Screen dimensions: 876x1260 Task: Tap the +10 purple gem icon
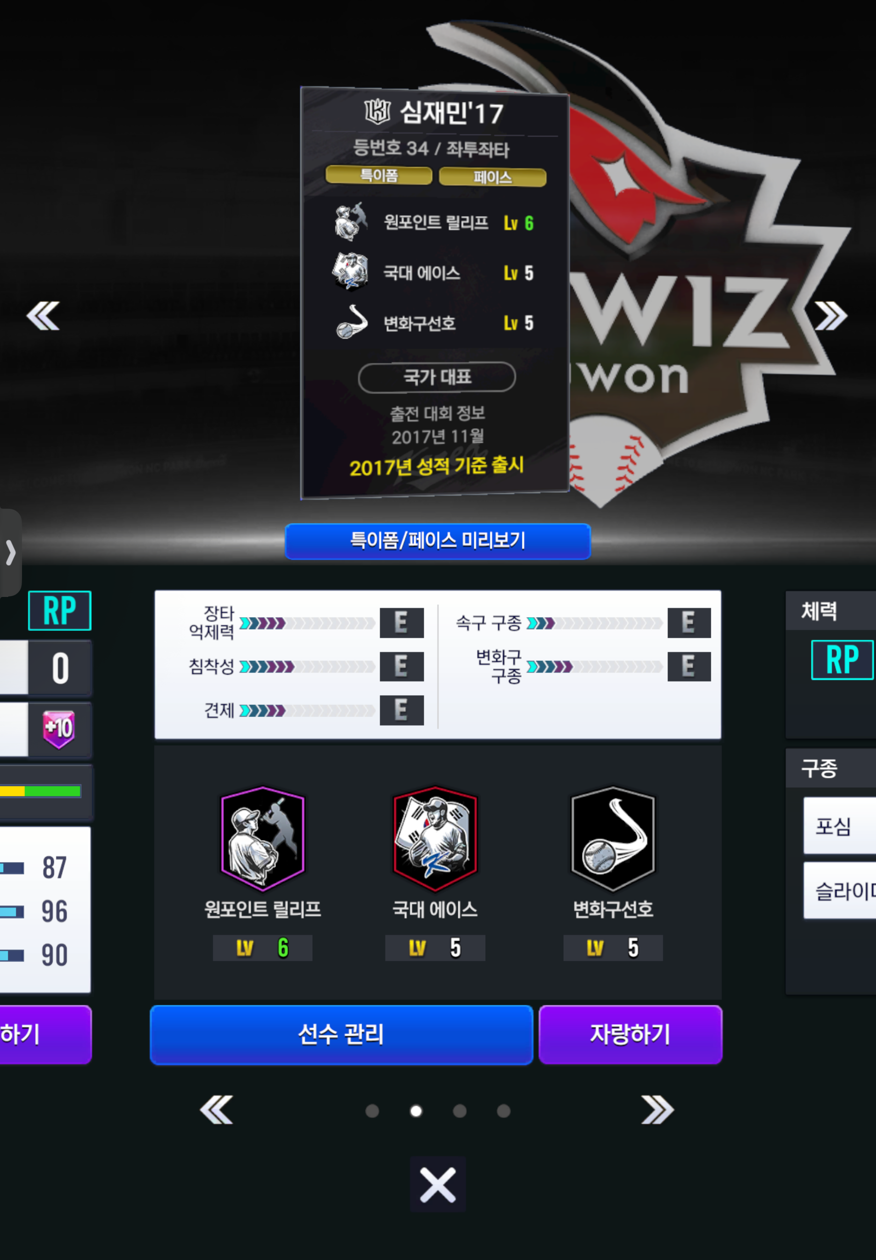pyautogui.click(x=59, y=730)
